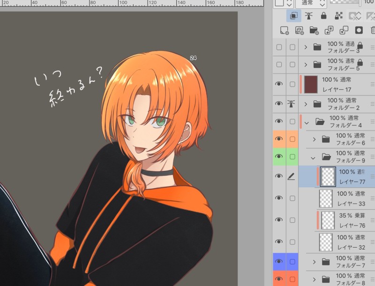Click folder icon of フォルダー 5

coord(317,65)
